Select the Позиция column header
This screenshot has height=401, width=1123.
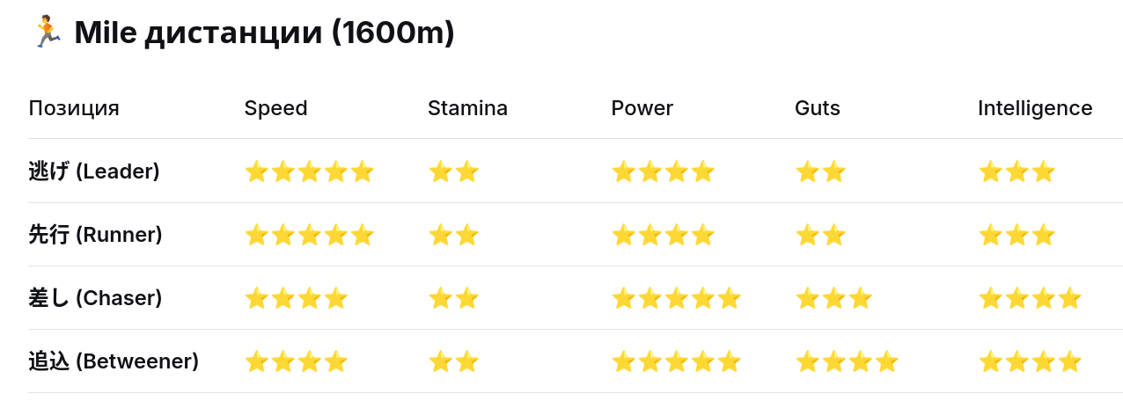pos(74,108)
